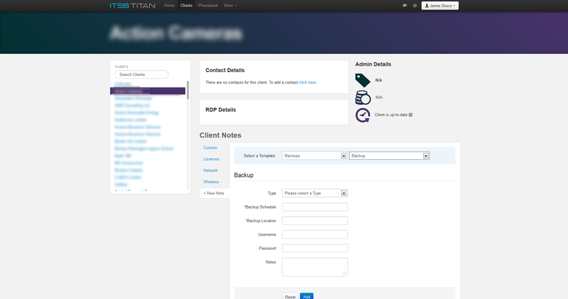Navigate to Home in top navigation

coord(169,6)
